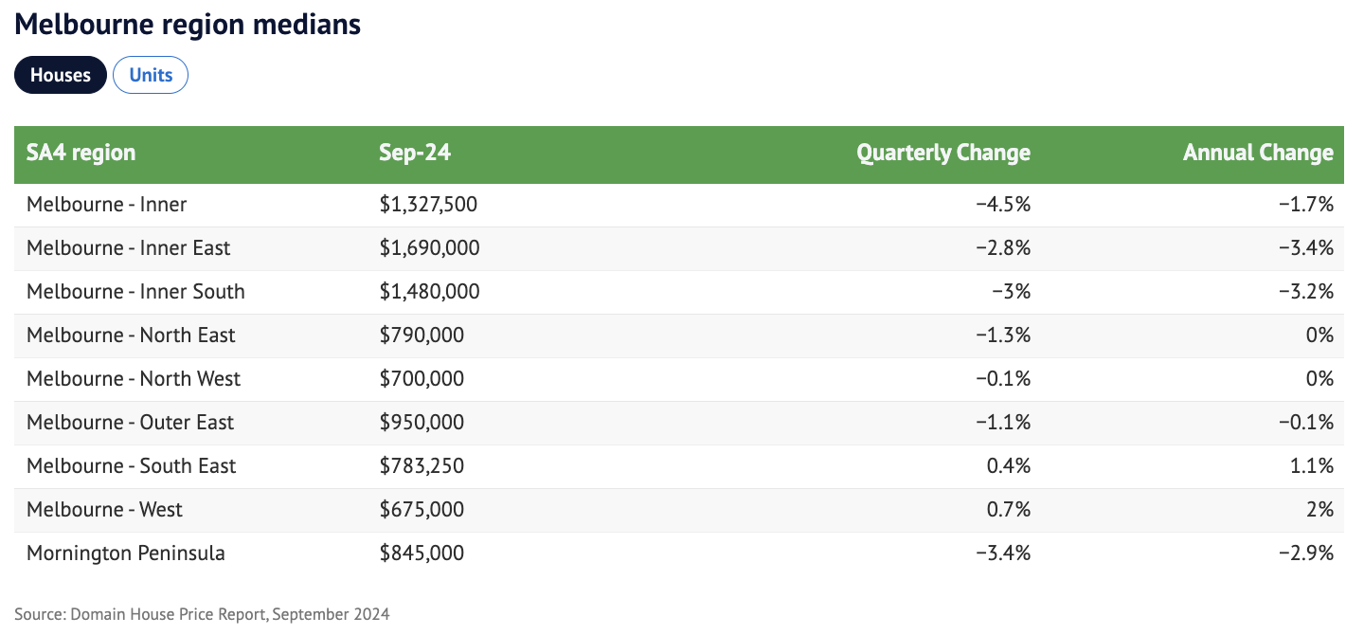This screenshot has width=1364, height=635.
Task: Click the Sep-24 column header
Action: click(x=415, y=154)
